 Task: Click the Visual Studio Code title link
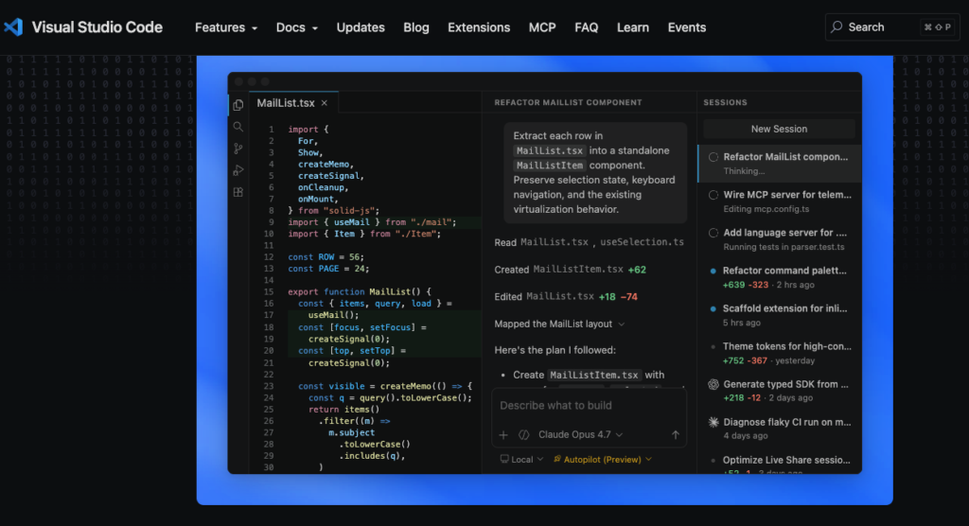point(97,27)
